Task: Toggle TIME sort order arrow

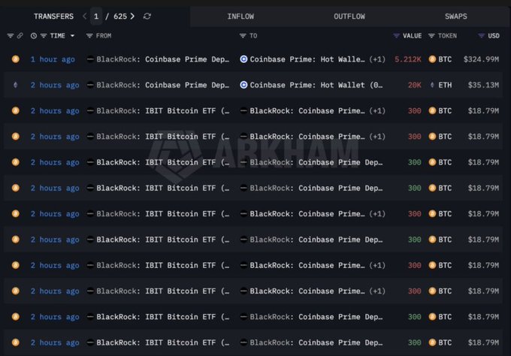Action: point(72,36)
